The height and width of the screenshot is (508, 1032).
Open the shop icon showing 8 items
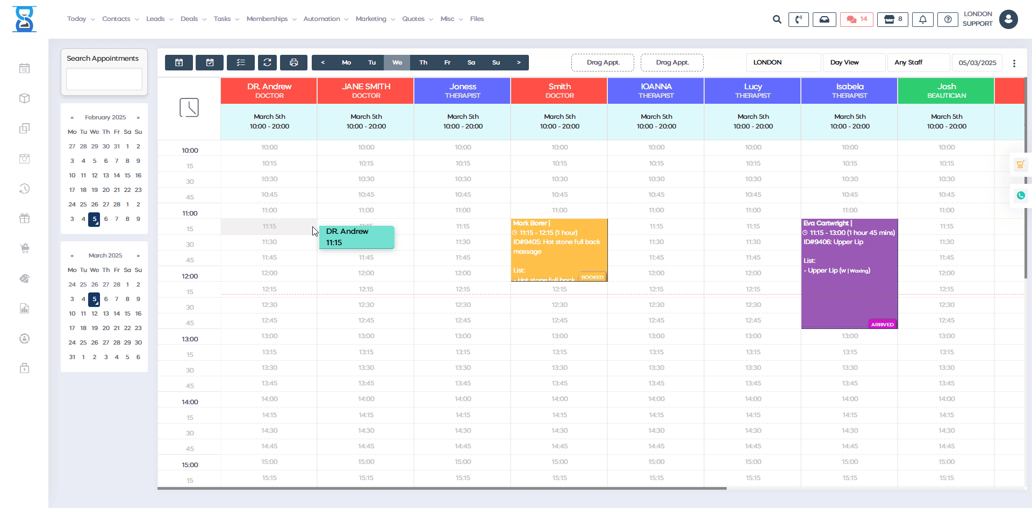coord(892,19)
